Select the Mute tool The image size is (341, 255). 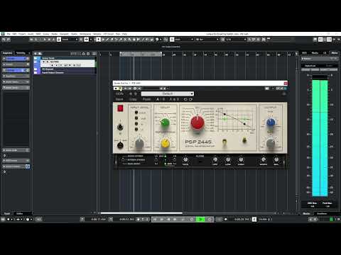click(125, 40)
